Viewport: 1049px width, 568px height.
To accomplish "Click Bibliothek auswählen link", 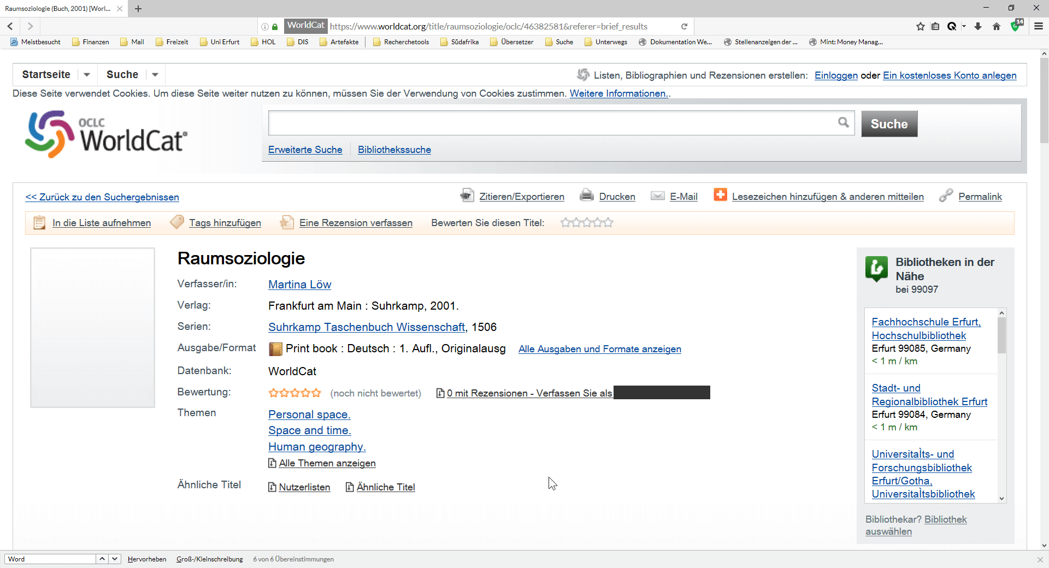I will [916, 525].
